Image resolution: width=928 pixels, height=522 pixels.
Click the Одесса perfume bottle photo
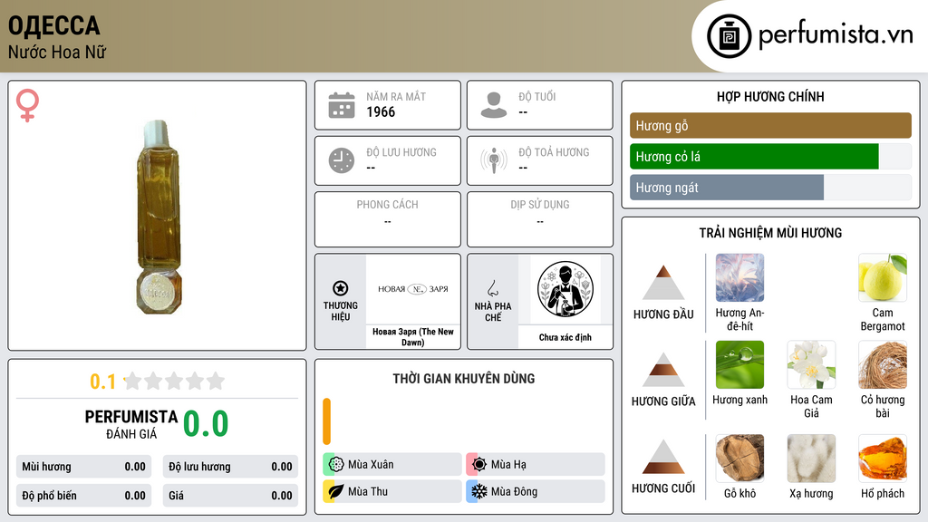(x=159, y=216)
